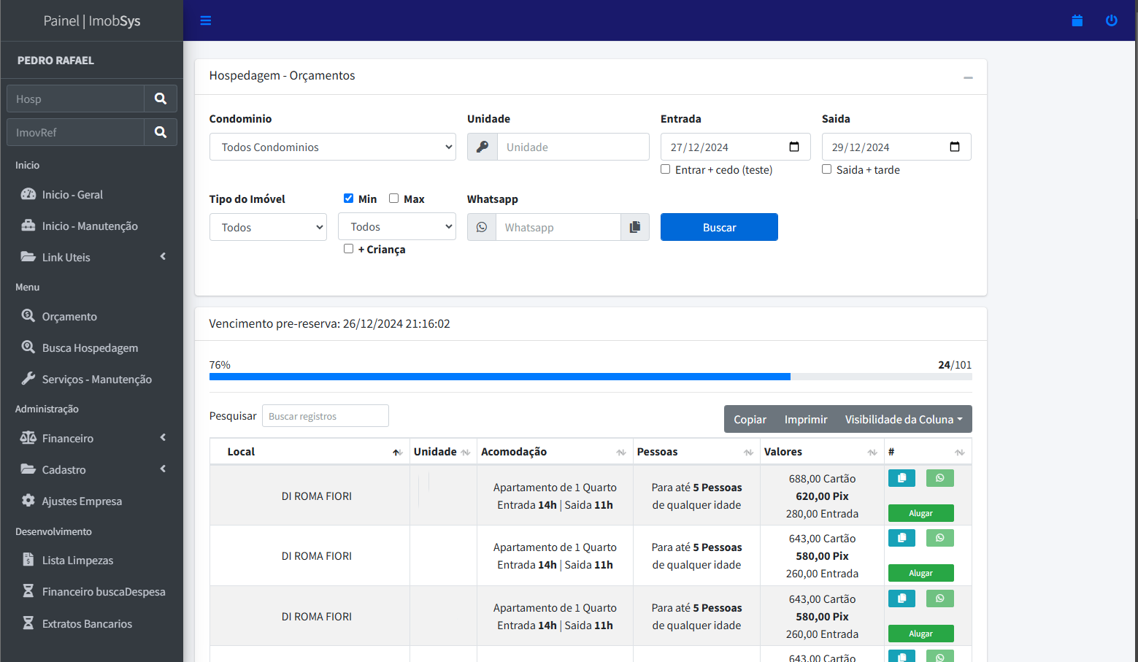Viewport: 1138px width, 662px height.
Task: Open Busca Hospedagem in the sidebar
Action: pos(90,348)
